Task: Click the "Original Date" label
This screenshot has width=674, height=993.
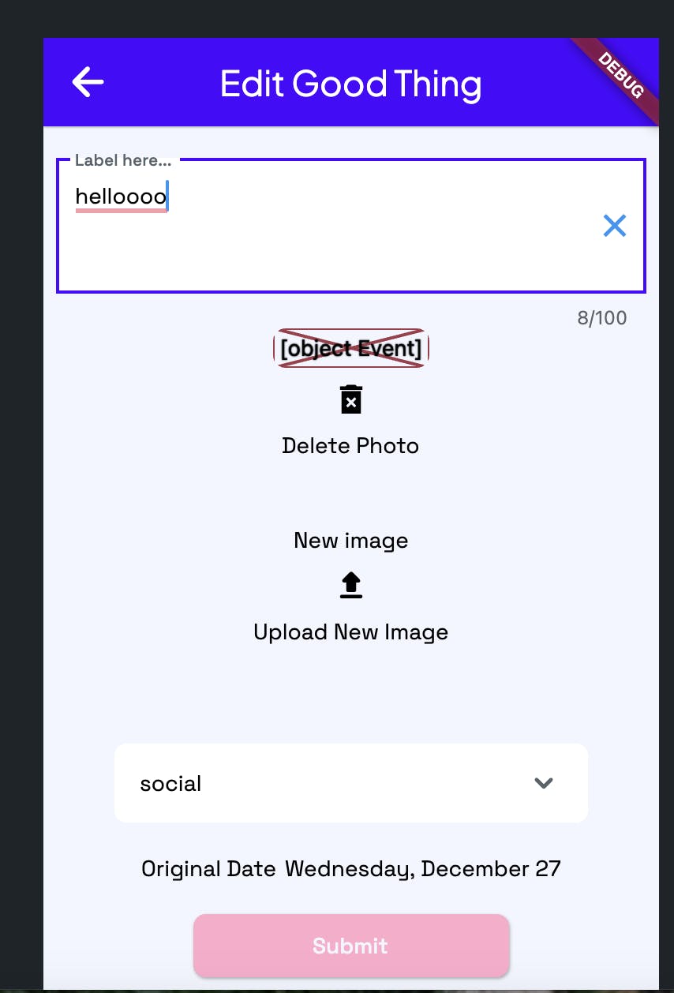Action: pyautogui.click(x=208, y=869)
